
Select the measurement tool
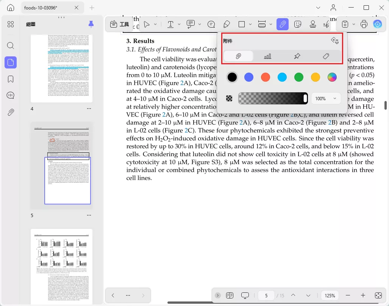(262, 24)
